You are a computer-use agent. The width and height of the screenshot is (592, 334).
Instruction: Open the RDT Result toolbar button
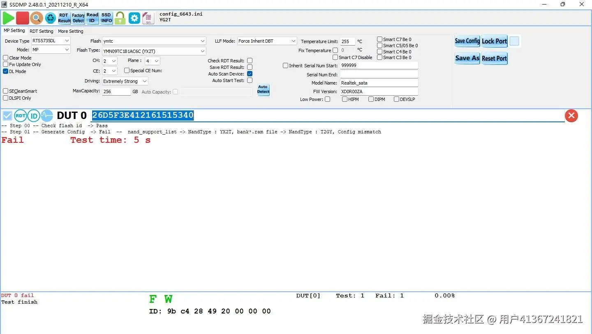coord(64,18)
